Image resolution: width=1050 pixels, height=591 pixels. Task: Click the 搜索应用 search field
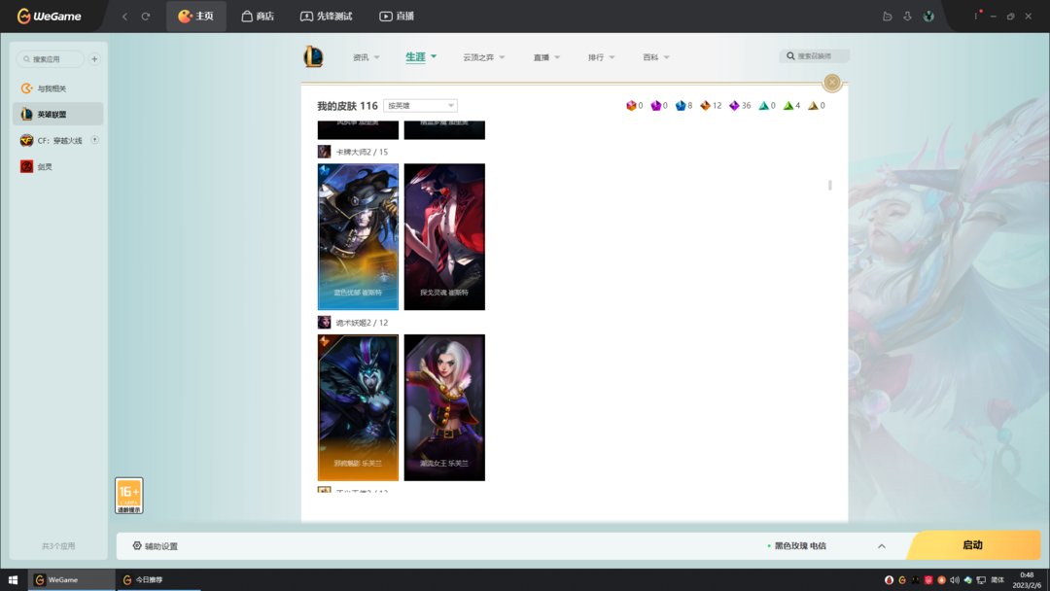(x=51, y=59)
